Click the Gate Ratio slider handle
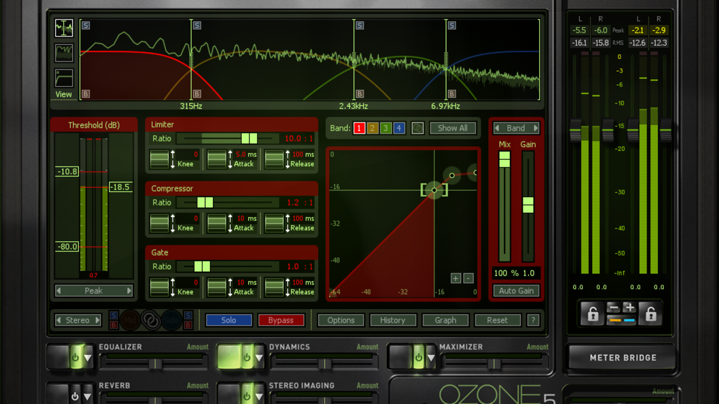Viewport: 719px width, 404px height. point(202,267)
